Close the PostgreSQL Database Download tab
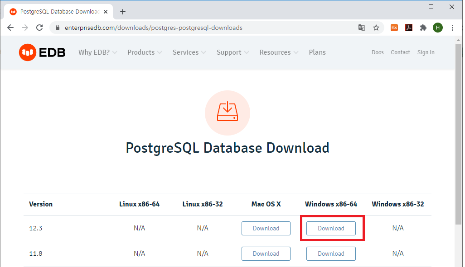This screenshot has height=267, width=465. 106,12
